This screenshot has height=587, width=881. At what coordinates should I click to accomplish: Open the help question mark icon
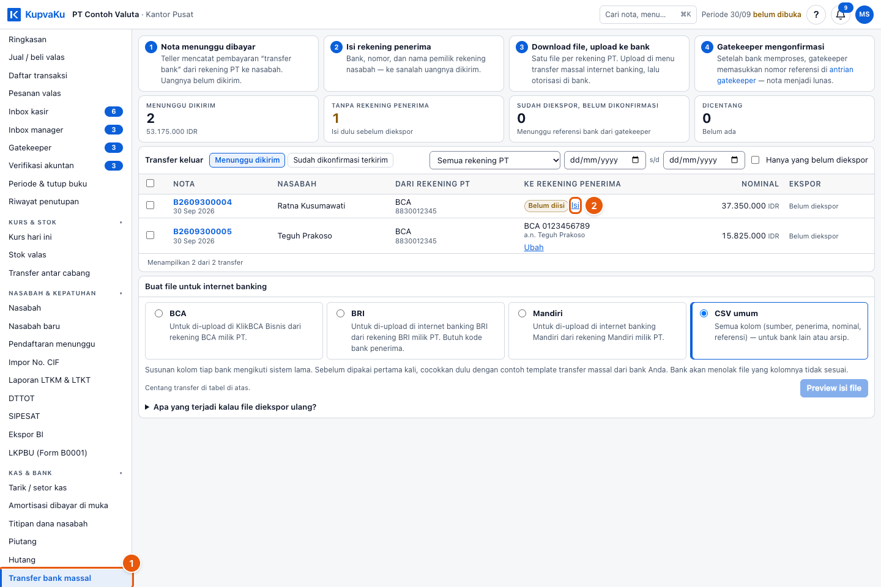(816, 15)
